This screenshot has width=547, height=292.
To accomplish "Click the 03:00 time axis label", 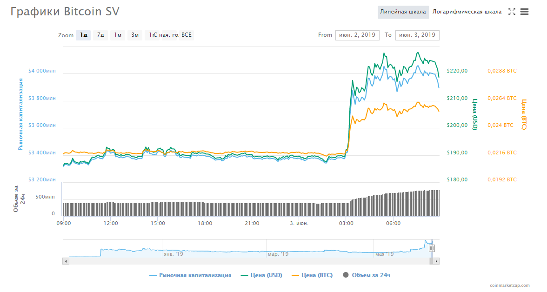I will pyautogui.click(x=346, y=223).
